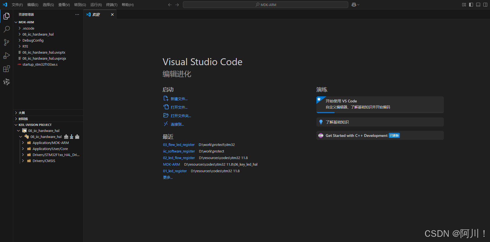Screen dimensions: 490x242
Task: Click the 打开文件夹... link
Action: (181, 116)
